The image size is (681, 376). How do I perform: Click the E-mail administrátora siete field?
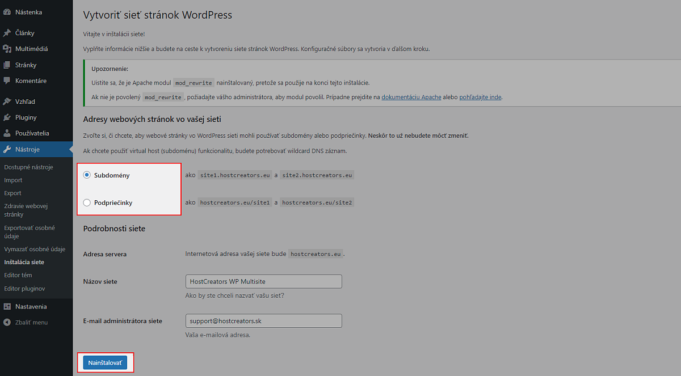click(264, 320)
